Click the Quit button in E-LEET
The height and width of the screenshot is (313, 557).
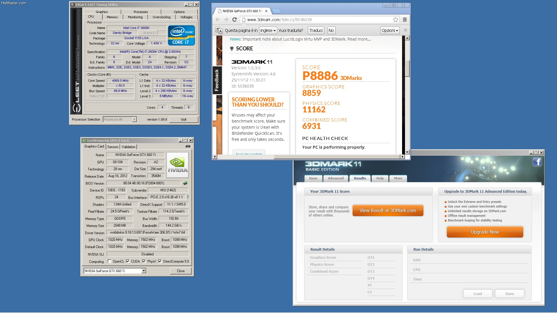pyautogui.click(x=184, y=119)
